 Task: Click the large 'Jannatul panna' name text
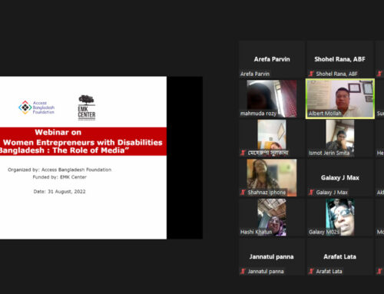pyautogui.click(x=271, y=256)
